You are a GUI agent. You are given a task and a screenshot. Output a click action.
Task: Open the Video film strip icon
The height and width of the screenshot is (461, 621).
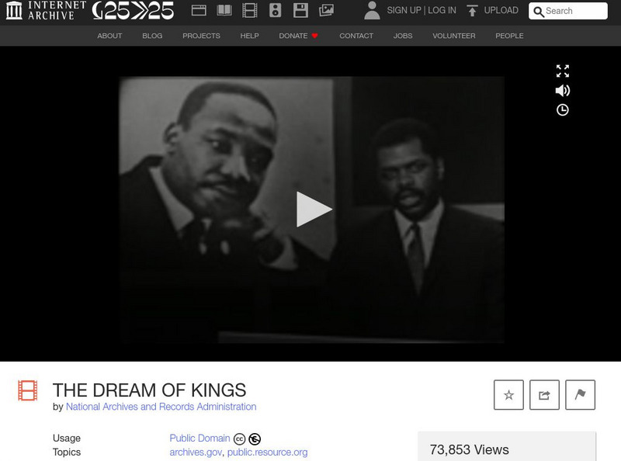(x=249, y=10)
